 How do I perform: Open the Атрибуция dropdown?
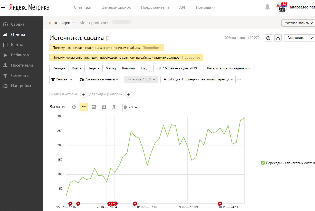(x=198, y=79)
